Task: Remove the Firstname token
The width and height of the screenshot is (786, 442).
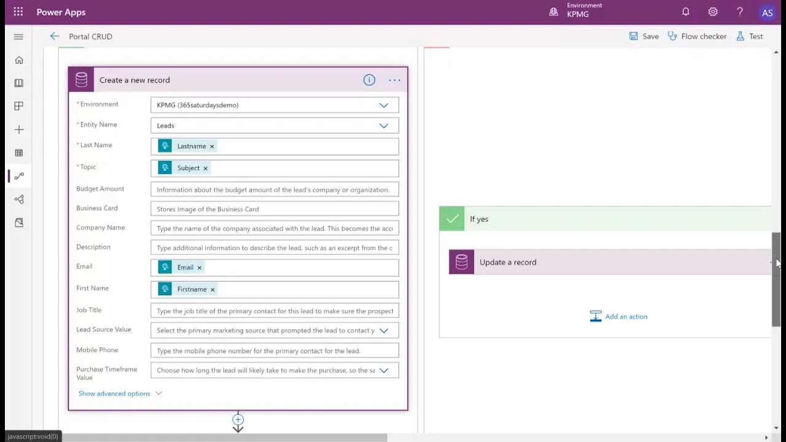Action: coord(212,289)
